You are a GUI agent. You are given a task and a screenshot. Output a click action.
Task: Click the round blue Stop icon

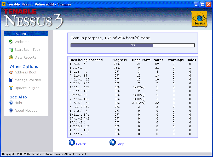pyautogui.click(x=113, y=142)
